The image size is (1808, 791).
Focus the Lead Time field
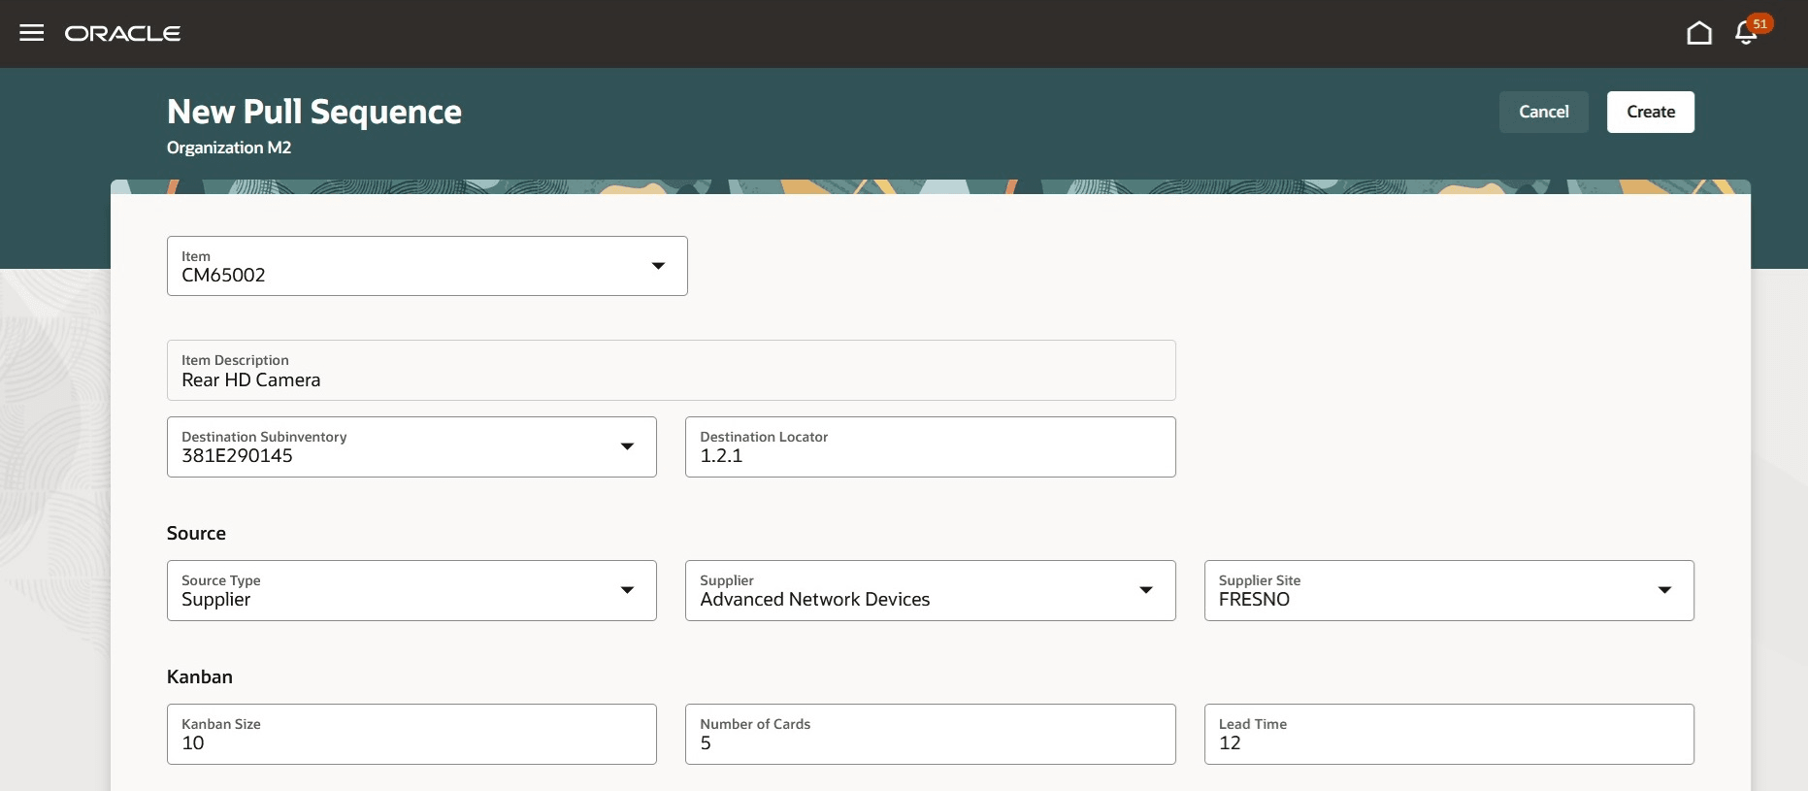click(x=1449, y=734)
